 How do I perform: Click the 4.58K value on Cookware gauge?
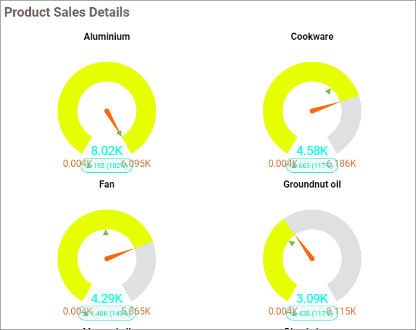[x=312, y=151]
